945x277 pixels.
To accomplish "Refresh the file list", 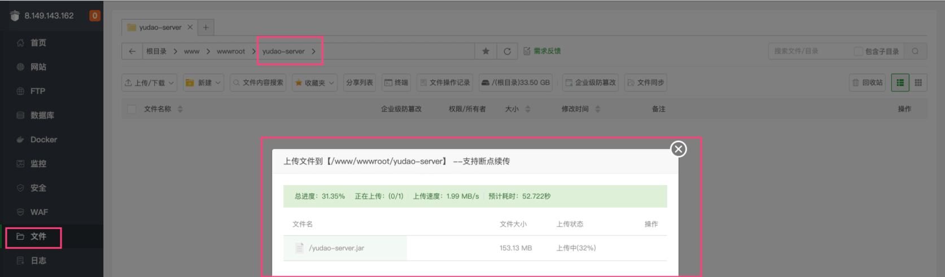I will point(507,51).
